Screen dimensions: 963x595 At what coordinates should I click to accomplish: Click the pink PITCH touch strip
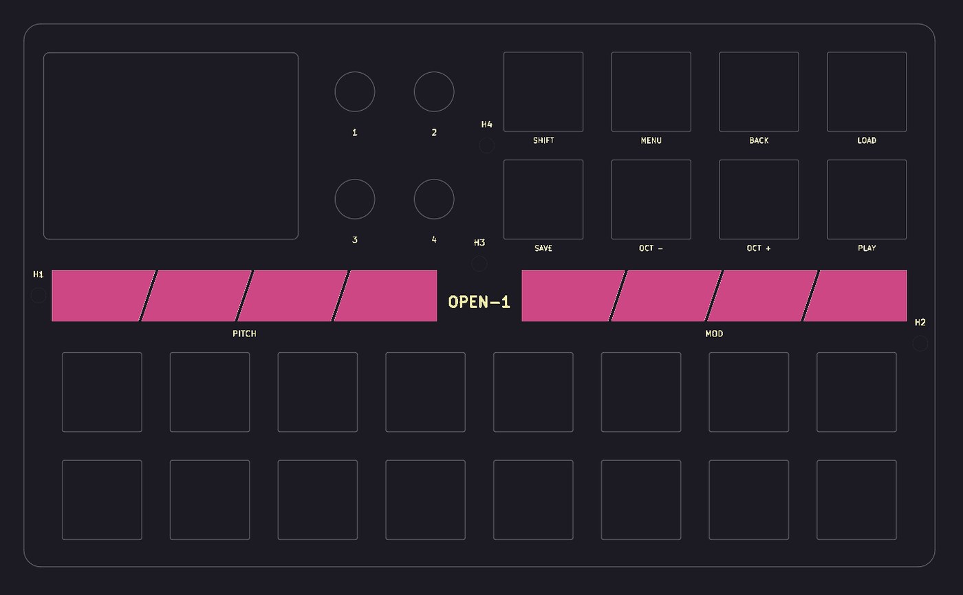click(x=244, y=296)
